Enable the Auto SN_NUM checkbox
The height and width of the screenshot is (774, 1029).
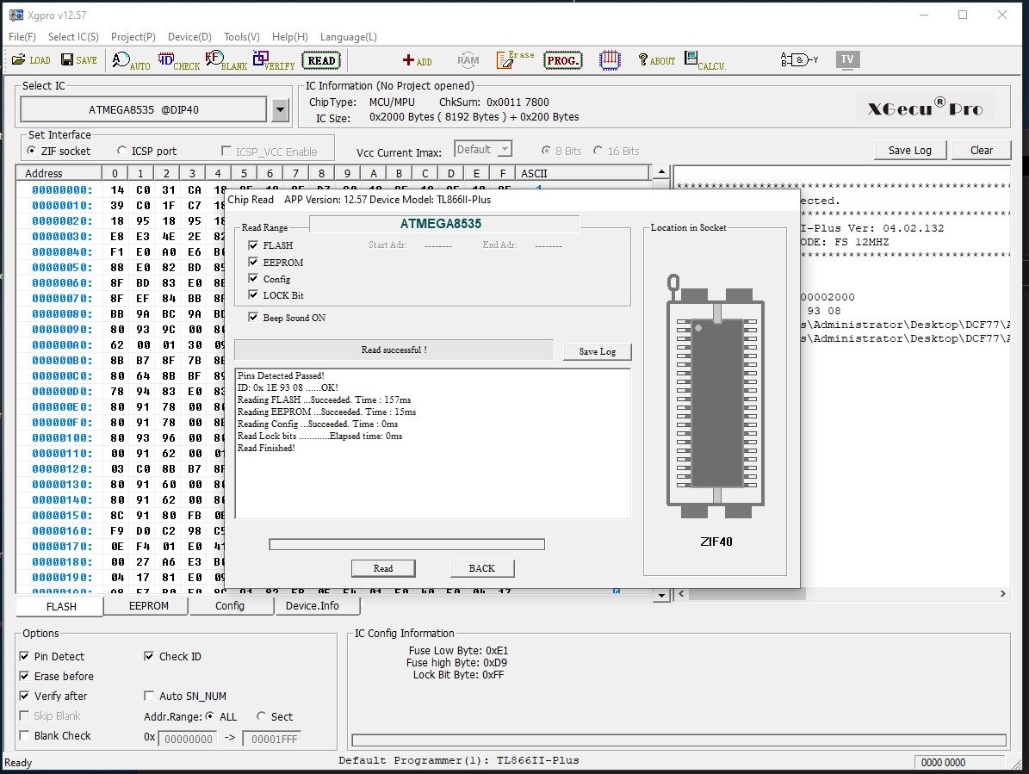click(149, 696)
